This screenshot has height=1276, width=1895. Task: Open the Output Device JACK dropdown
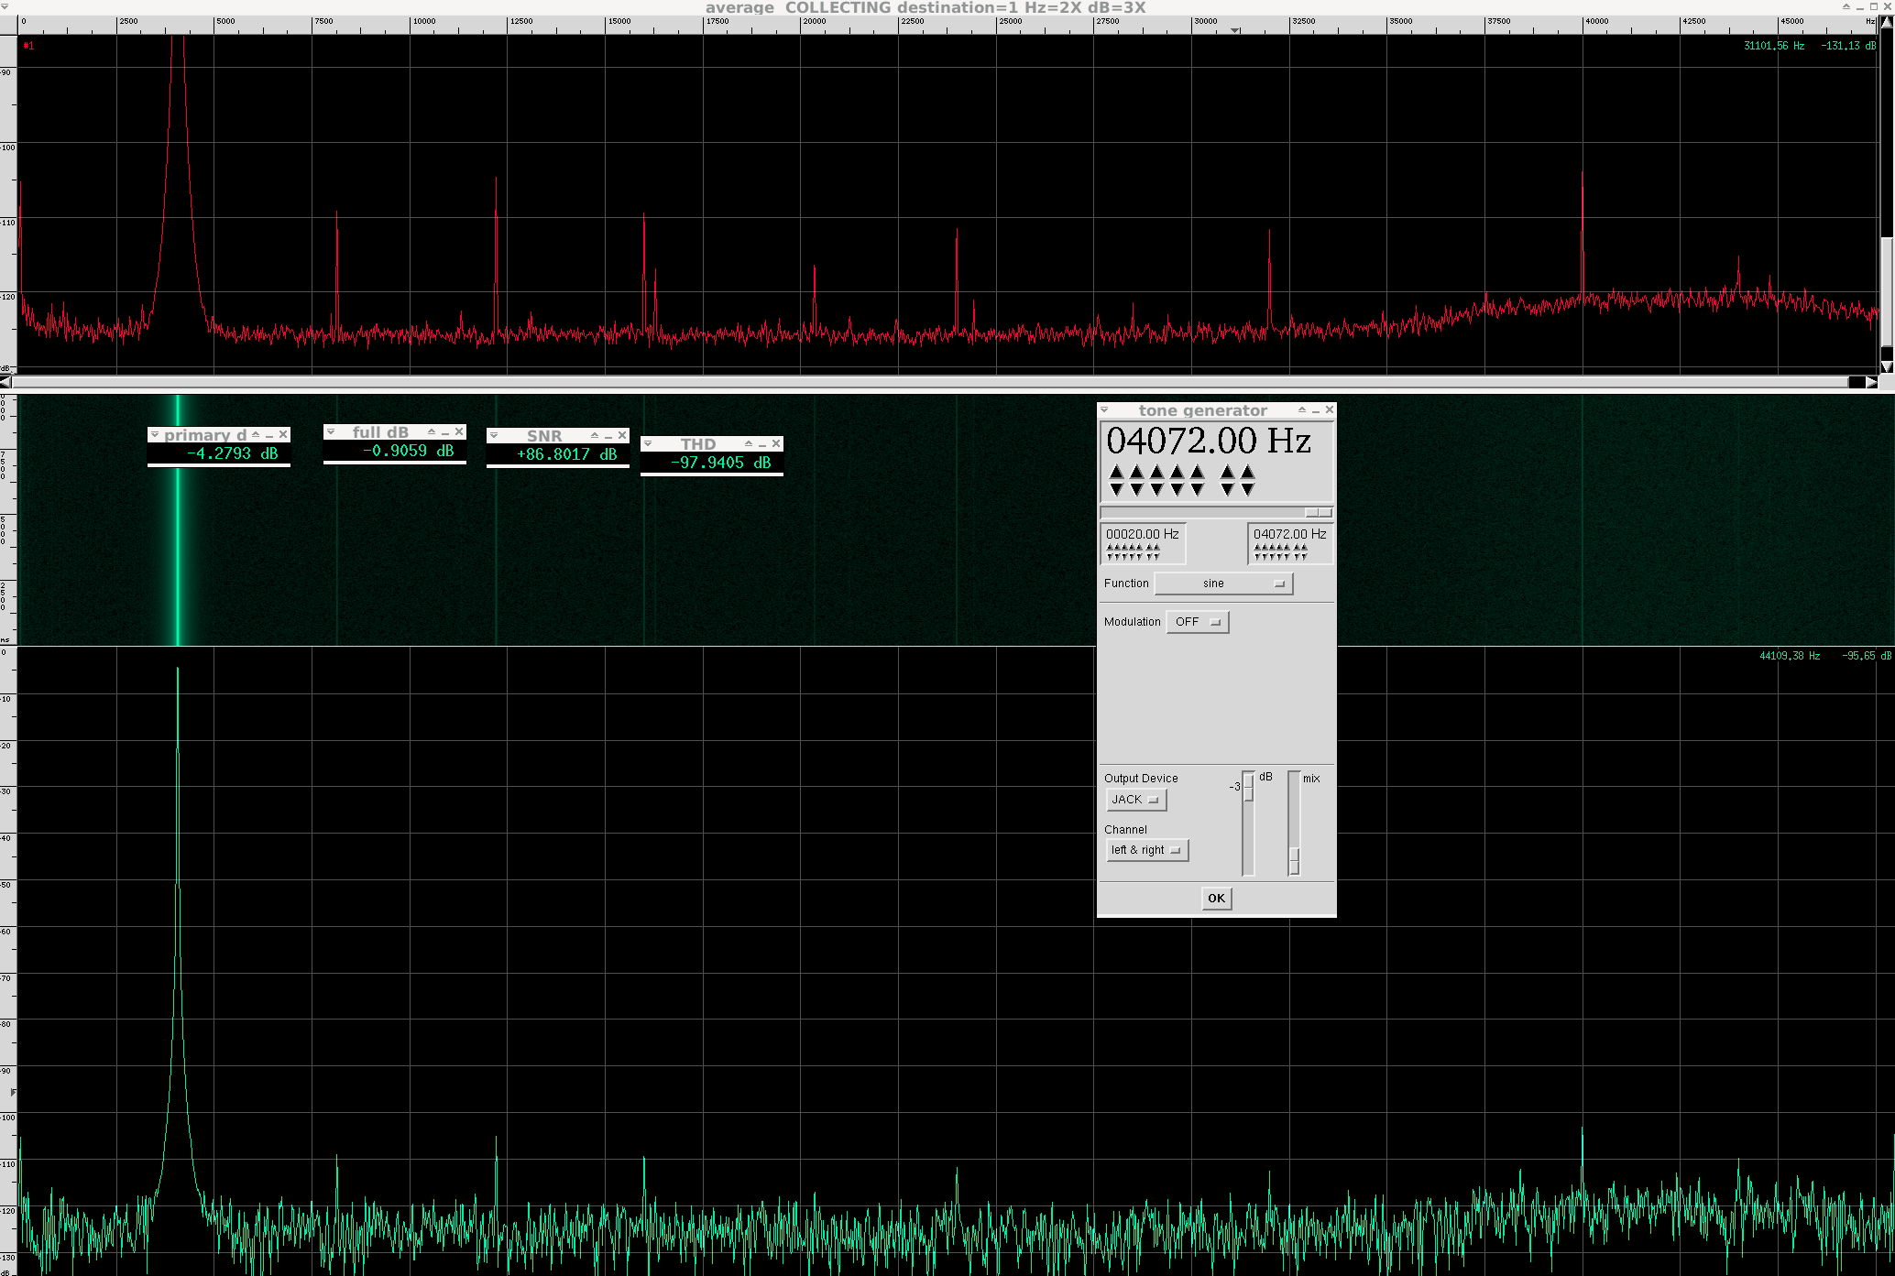[1135, 800]
